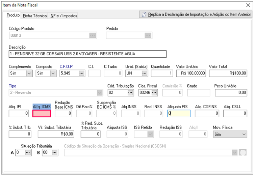Viewport: 255px width, 176px height.
Task: Open Situação Tributária A lookup button
Action: click(28, 152)
